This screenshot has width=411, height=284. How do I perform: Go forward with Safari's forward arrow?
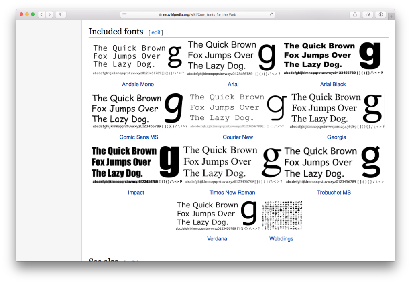point(49,14)
